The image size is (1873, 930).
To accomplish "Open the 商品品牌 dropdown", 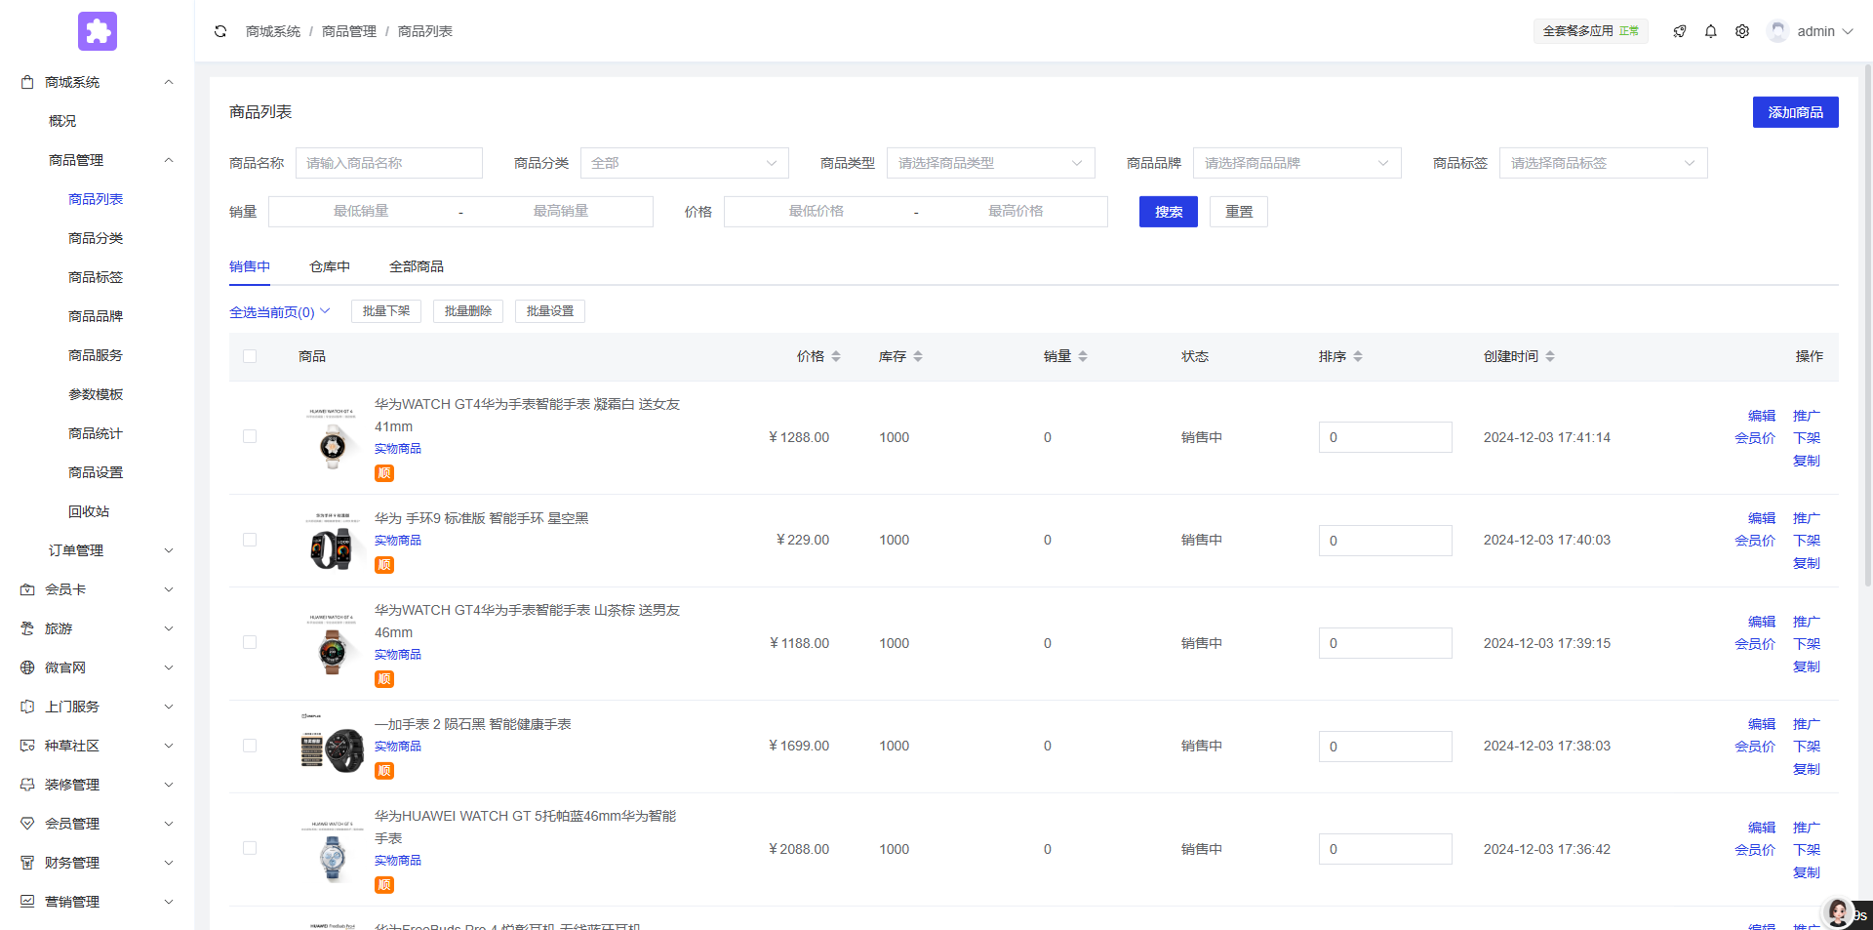I will [1296, 163].
